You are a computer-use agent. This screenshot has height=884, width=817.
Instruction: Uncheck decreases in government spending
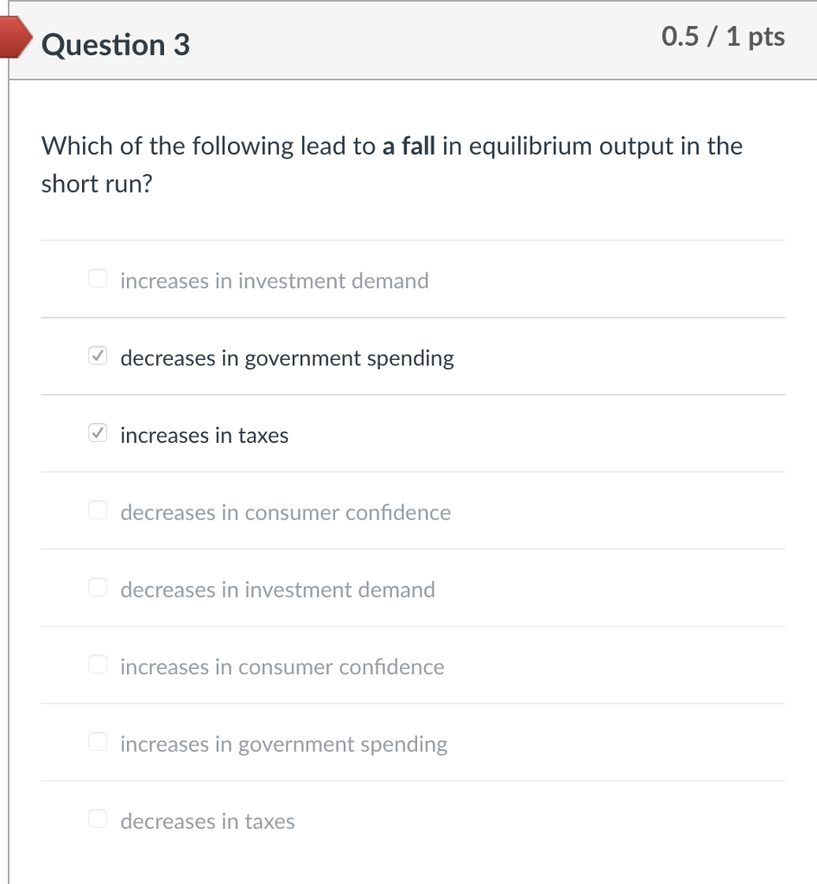tap(98, 355)
